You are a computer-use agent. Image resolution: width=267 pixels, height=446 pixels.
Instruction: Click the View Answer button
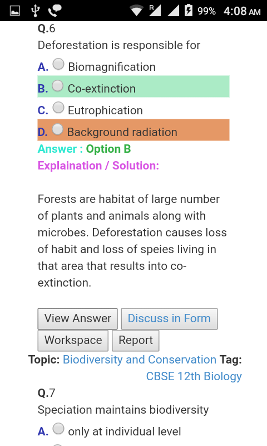click(x=77, y=318)
